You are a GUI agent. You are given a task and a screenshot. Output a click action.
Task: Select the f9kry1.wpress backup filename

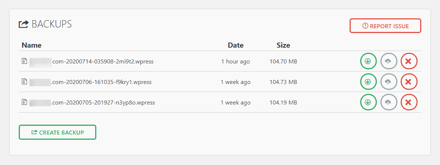click(x=101, y=82)
